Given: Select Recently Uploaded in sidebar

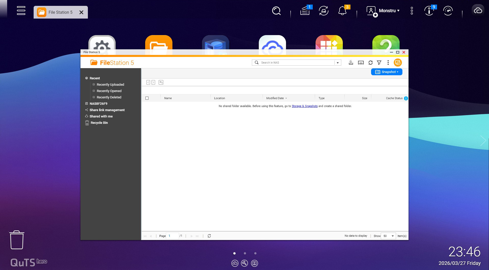Looking at the screenshot, I should pyautogui.click(x=110, y=85).
